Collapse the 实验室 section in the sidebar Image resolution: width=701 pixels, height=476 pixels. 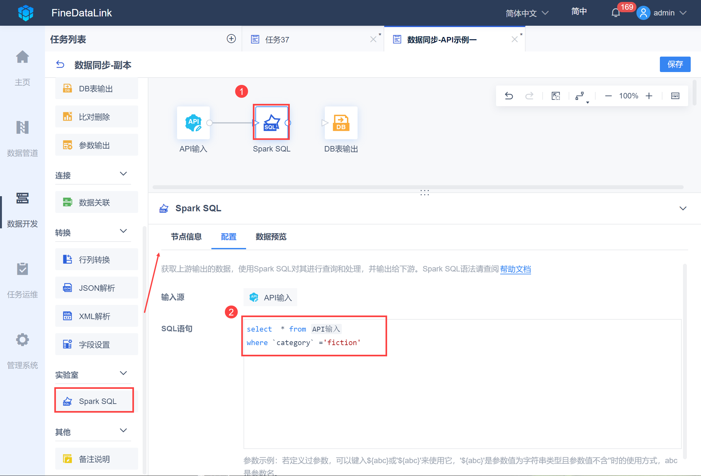pos(123,373)
